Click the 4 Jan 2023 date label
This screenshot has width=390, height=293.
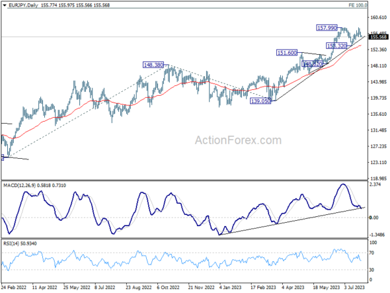pos(230,287)
